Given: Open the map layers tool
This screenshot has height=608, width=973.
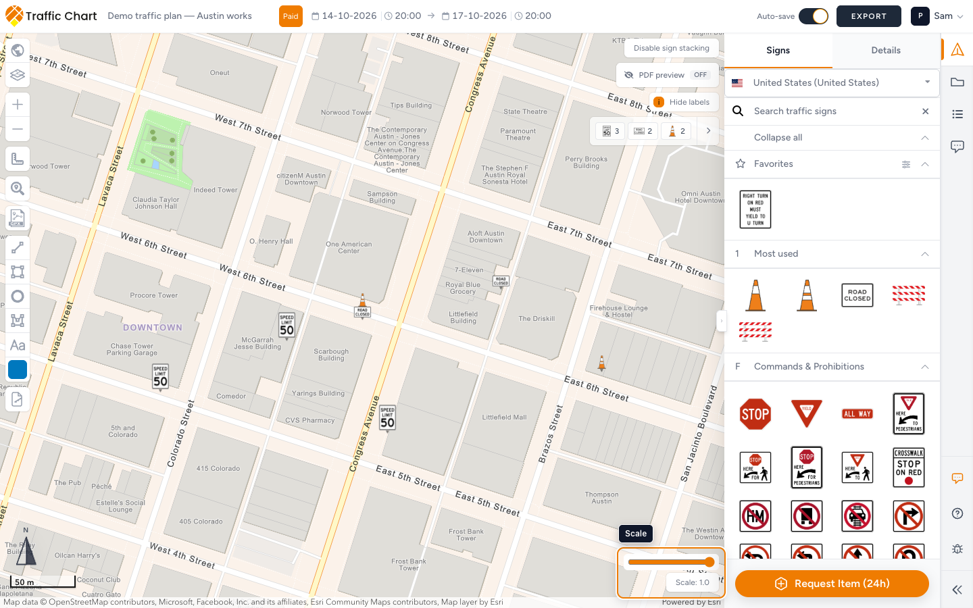Looking at the screenshot, I should pyautogui.click(x=18, y=75).
